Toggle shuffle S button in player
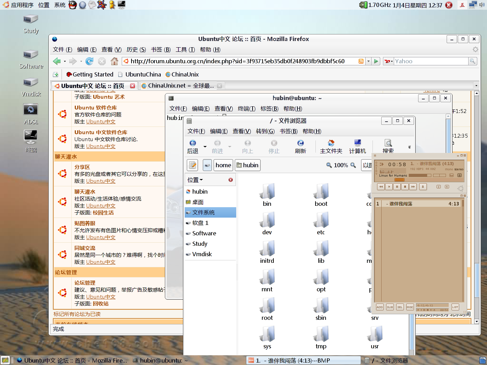 tap(439, 187)
